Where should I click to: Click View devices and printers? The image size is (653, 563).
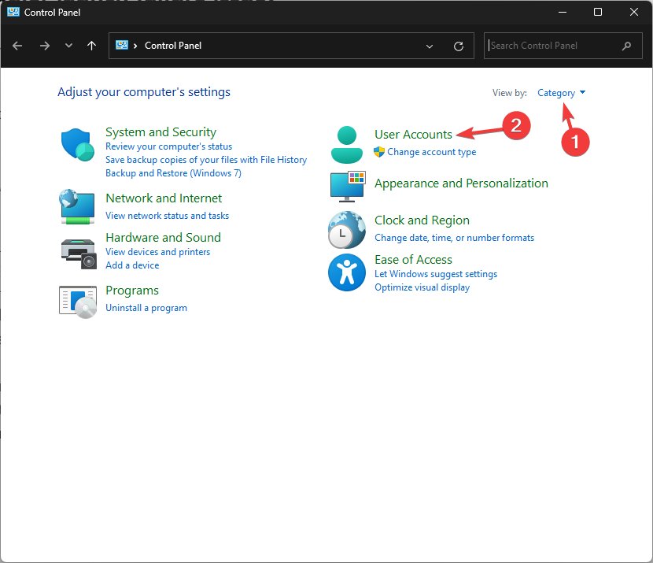click(x=157, y=252)
